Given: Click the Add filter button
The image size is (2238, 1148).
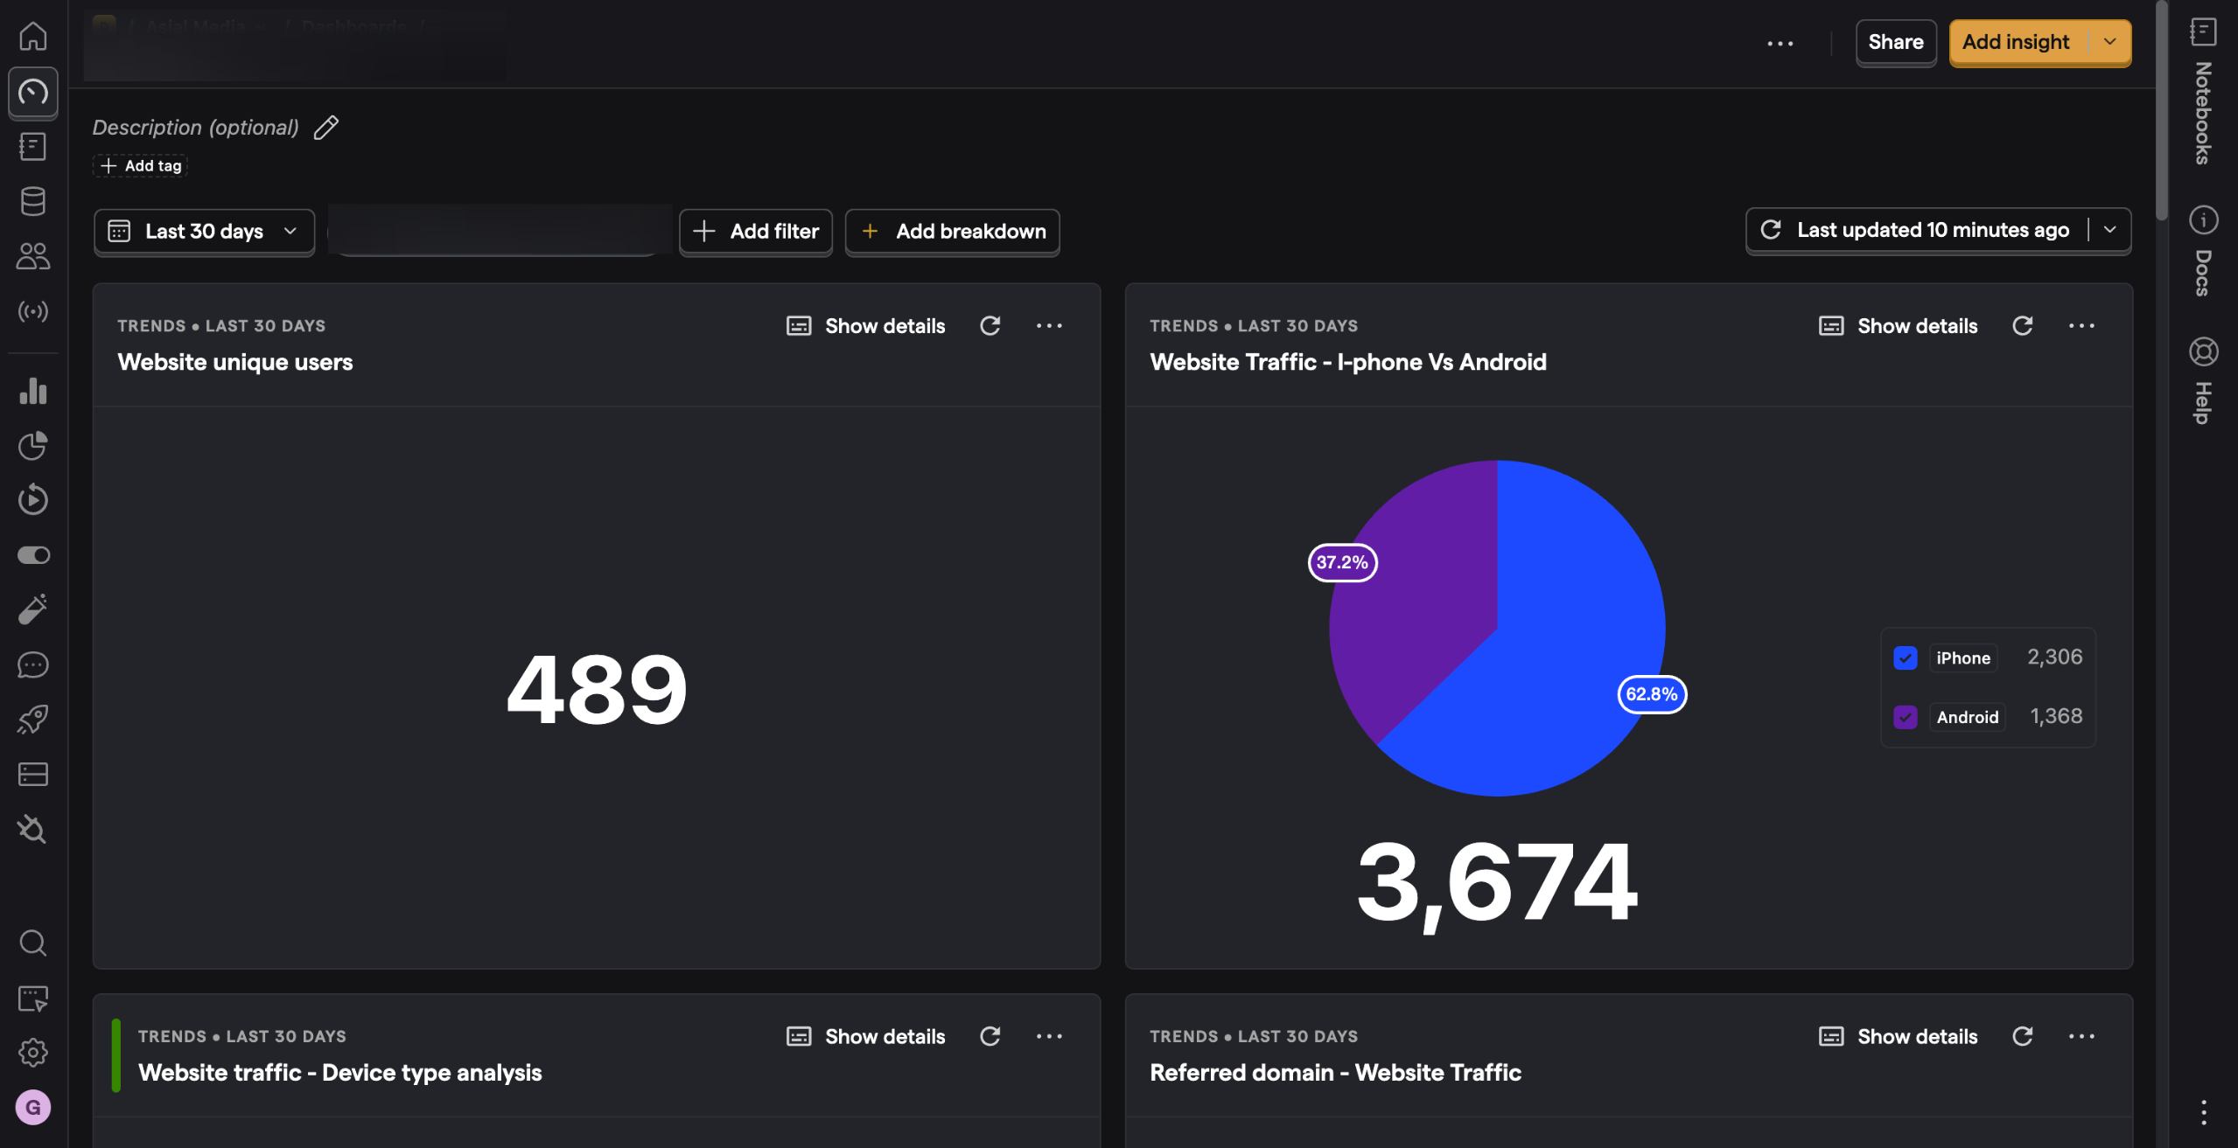Looking at the screenshot, I should 756,232.
